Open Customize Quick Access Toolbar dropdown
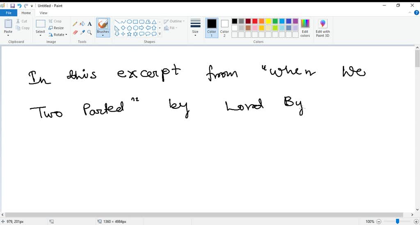420x225 pixels. click(32, 6)
